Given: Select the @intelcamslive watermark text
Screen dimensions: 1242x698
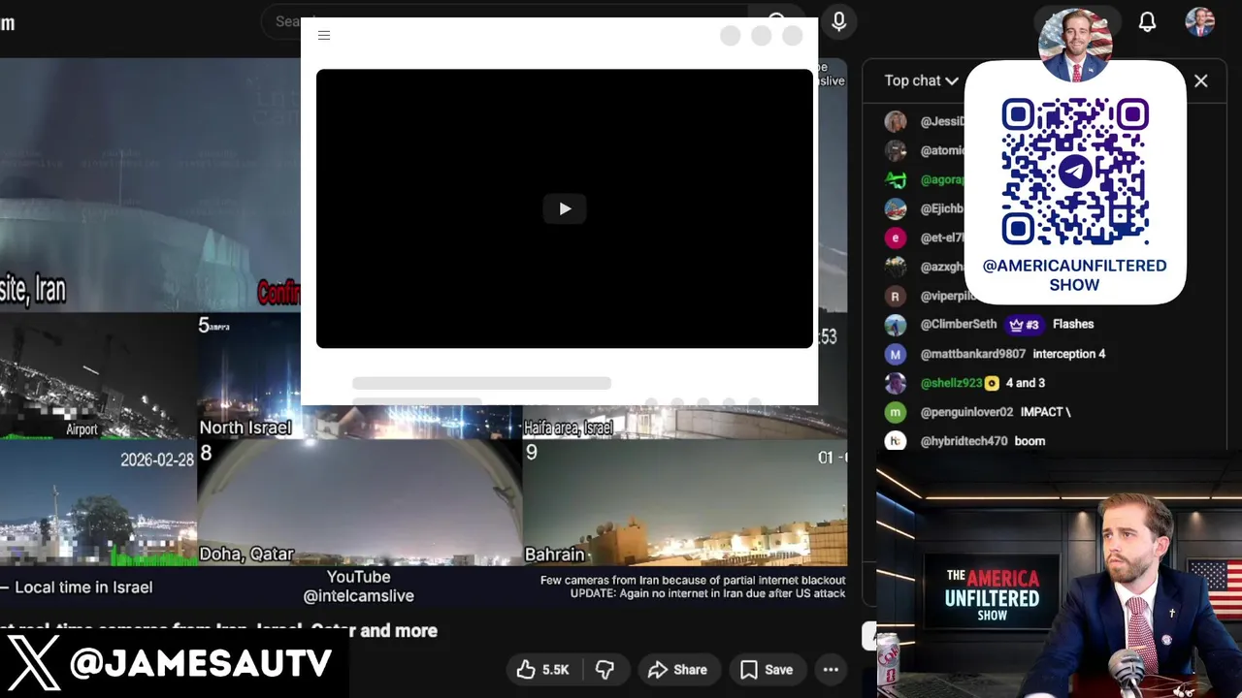Looking at the screenshot, I should click(x=359, y=596).
